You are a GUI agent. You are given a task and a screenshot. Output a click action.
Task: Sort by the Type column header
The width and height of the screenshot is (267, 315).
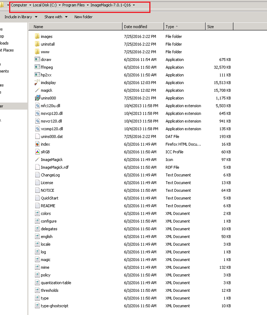pos(185,27)
